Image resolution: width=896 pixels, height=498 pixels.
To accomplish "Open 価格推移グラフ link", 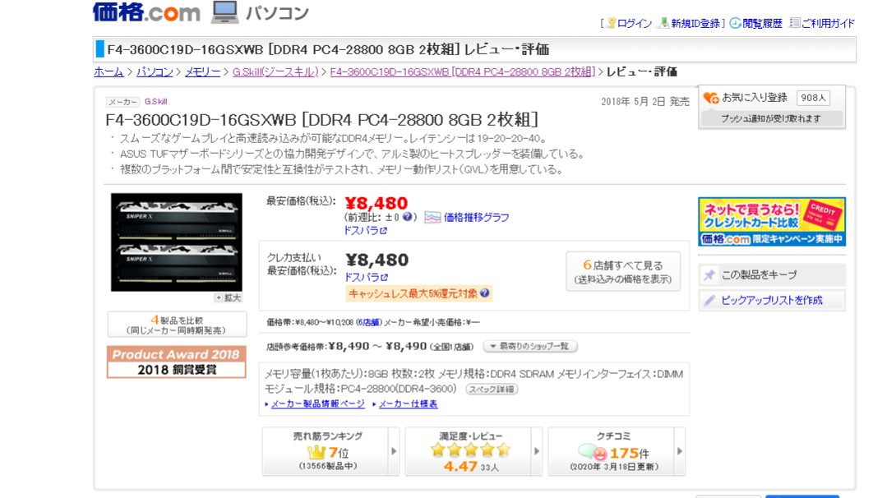I will coord(476,218).
